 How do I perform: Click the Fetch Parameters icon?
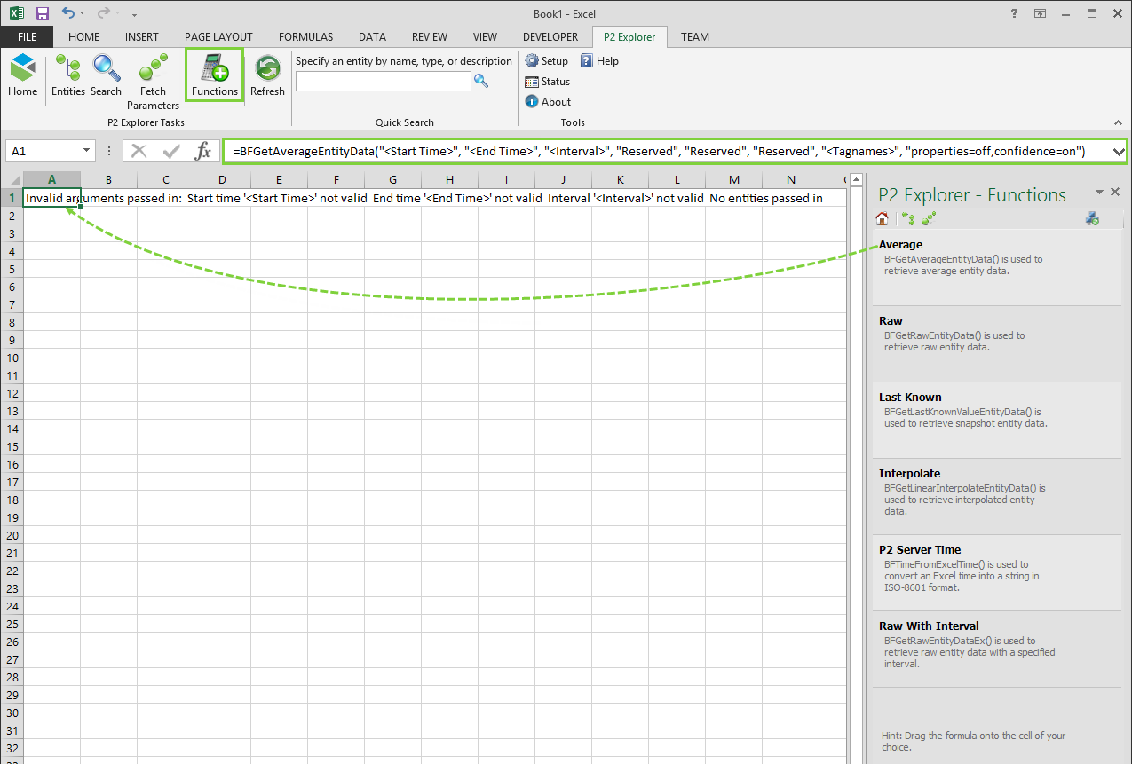coord(153,80)
